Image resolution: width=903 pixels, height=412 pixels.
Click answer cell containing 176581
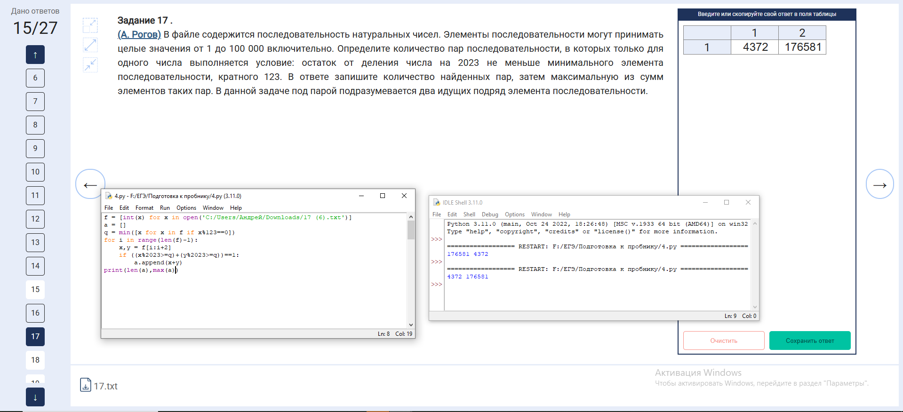pyautogui.click(x=802, y=47)
